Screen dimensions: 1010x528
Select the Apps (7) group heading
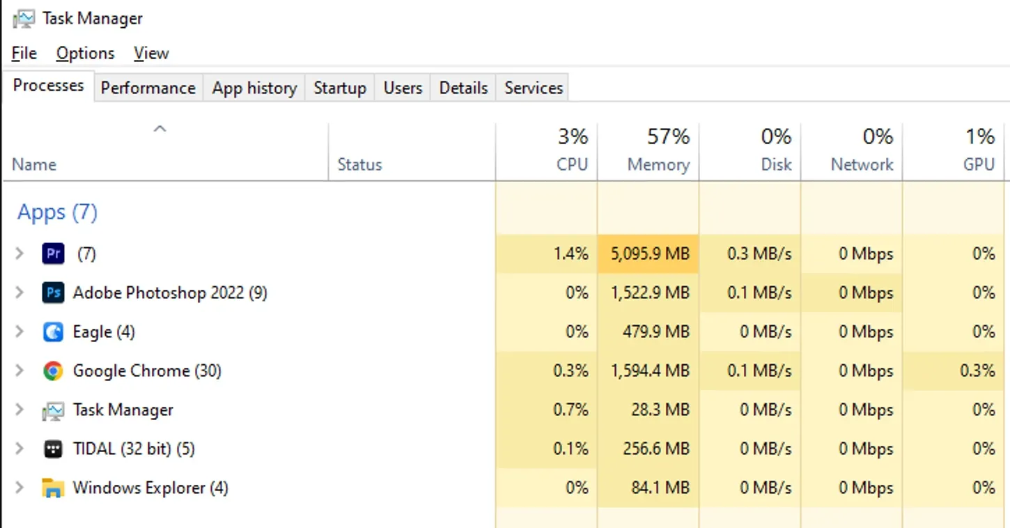pyautogui.click(x=57, y=212)
